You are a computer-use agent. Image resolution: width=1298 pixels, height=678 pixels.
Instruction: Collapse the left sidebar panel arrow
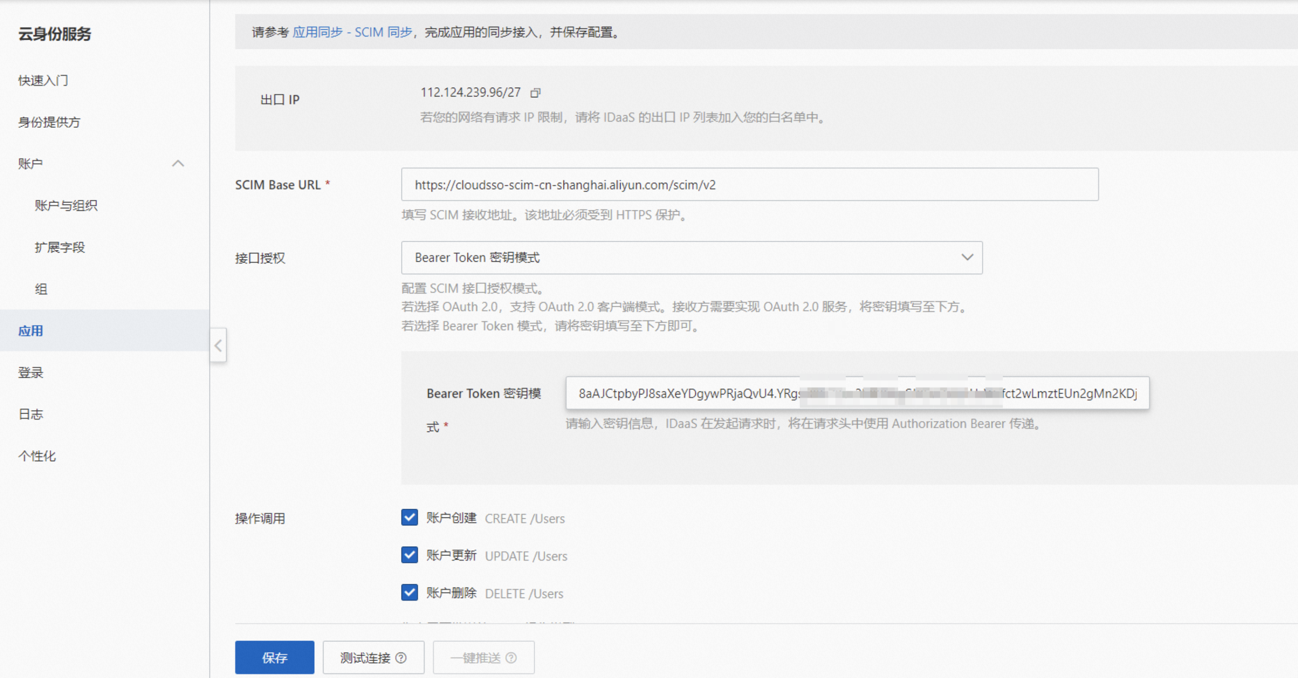coord(218,346)
